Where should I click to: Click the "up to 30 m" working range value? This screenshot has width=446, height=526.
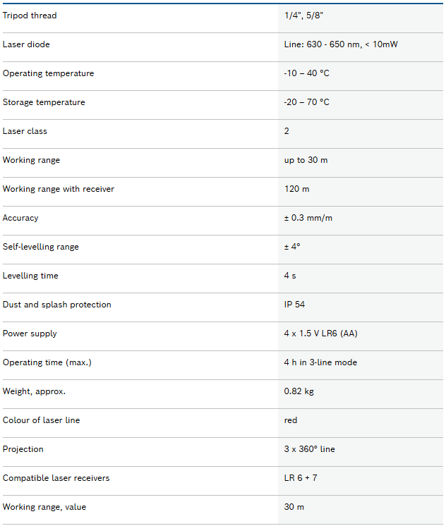306,160
